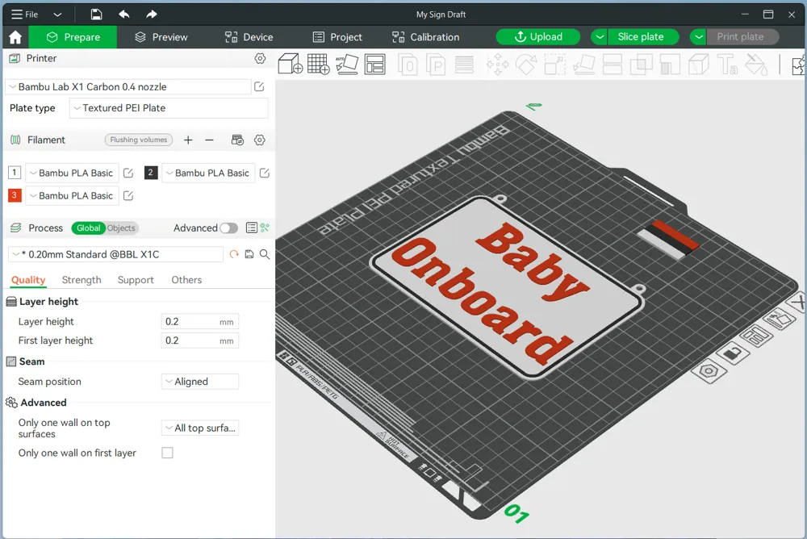
Task: Click the Flushing volumes button
Action: [139, 140]
